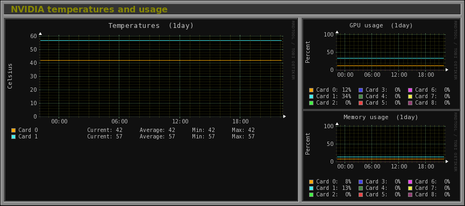The width and height of the screenshot is (465, 206).
Task: Click GPU usage Card 2 green swatch
Action: pos(311,103)
